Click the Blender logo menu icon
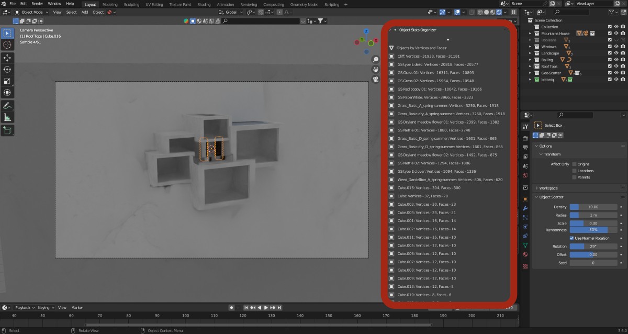Screen dimensions: 628x334 pos(4,4)
